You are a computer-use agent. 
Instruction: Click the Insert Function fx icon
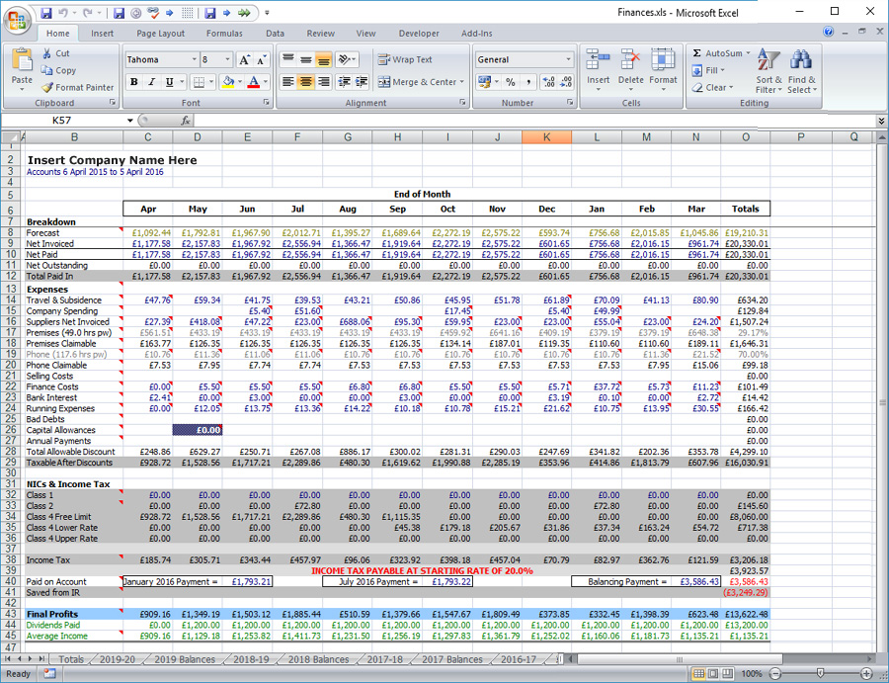pyautogui.click(x=186, y=121)
